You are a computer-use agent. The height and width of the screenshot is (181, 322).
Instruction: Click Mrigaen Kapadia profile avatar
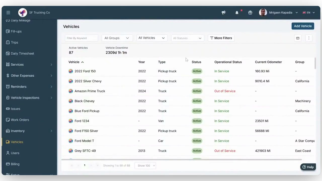tap(263, 12)
